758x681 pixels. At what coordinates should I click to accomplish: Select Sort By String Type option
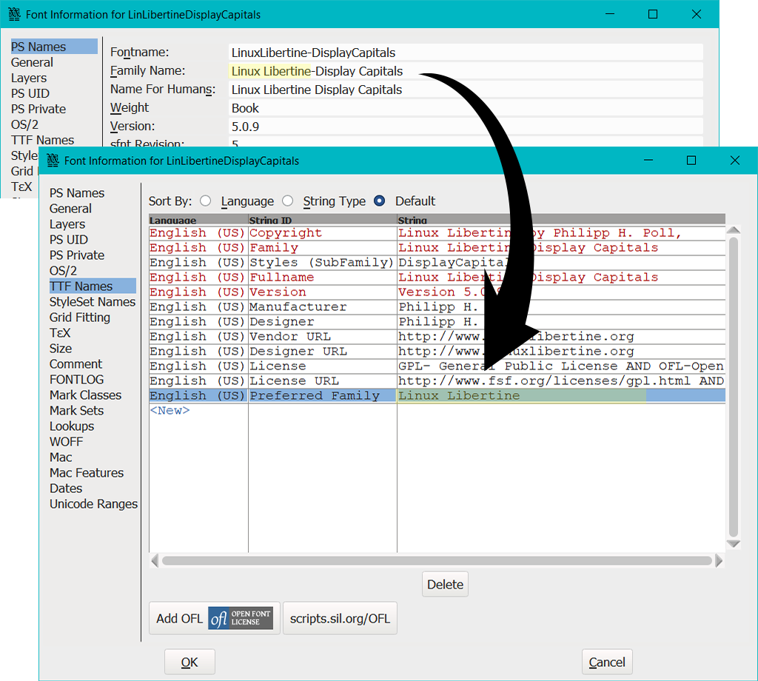(288, 201)
